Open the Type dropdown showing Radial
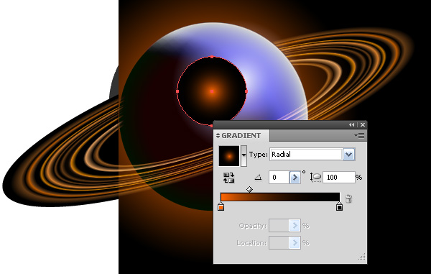This screenshot has width=431, height=274. point(312,155)
